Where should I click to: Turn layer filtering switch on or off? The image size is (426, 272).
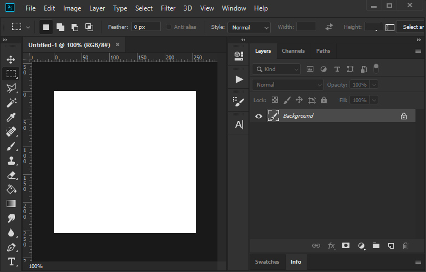pyautogui.click(x=376, y=69)
